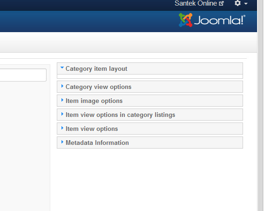This screenshot has height=211, width=264.
Task: Expand the Item image options arrow
Action: click(x=62, y=100)
